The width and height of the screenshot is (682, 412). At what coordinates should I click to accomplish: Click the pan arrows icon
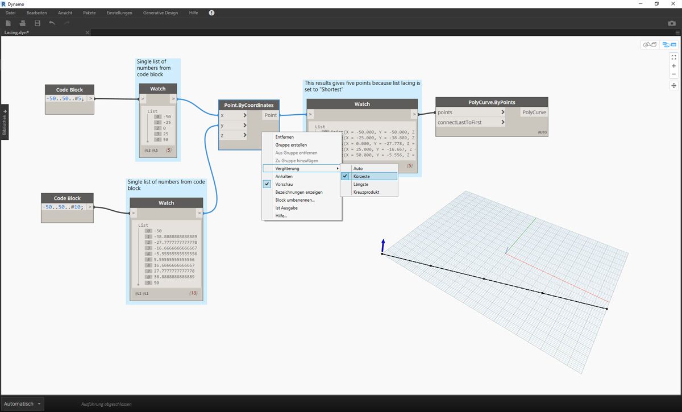click(673, 86)
